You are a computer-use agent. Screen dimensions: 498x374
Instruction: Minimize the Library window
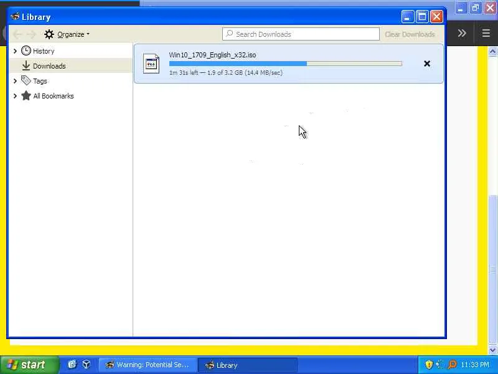408,17
